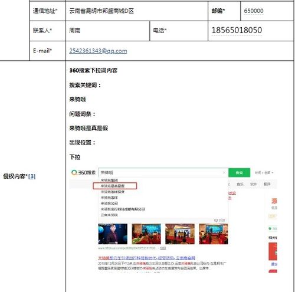Open the 时间: 全部 time filter dropdown

[264, 173]
